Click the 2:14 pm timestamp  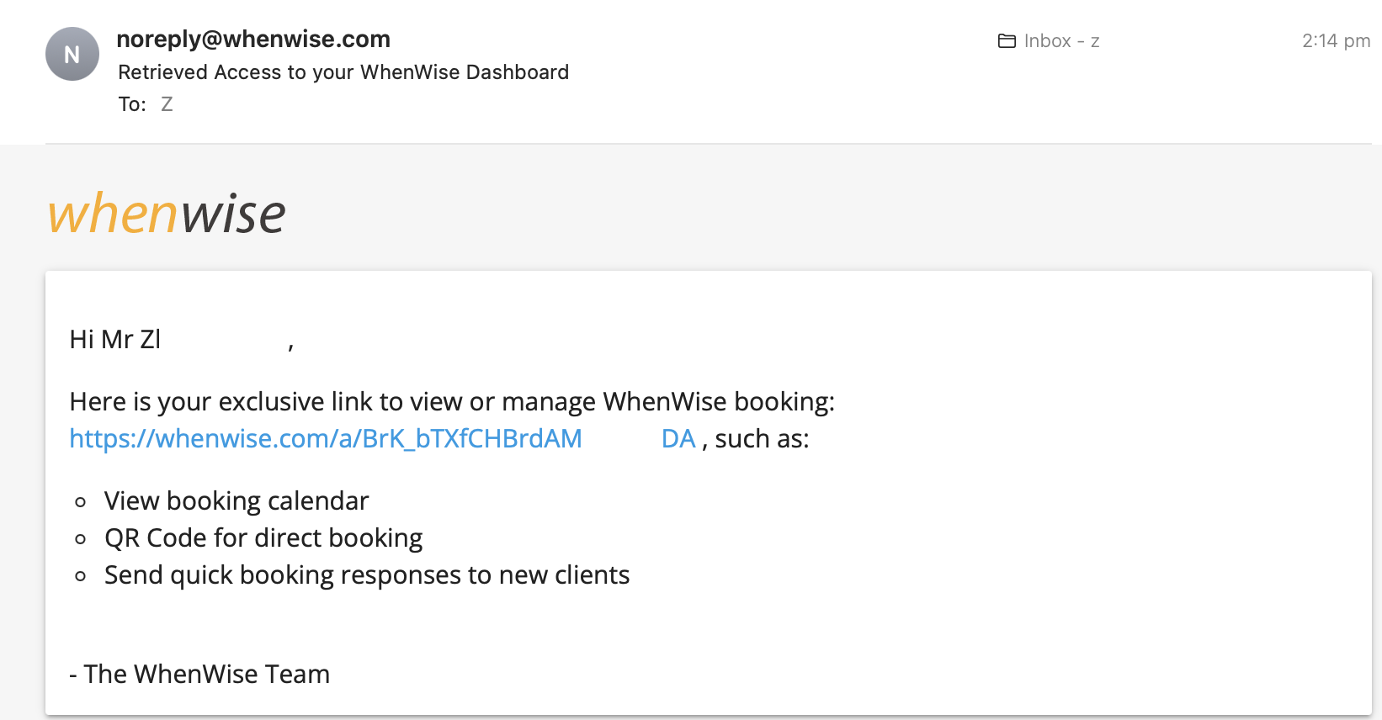point(1336,41)
